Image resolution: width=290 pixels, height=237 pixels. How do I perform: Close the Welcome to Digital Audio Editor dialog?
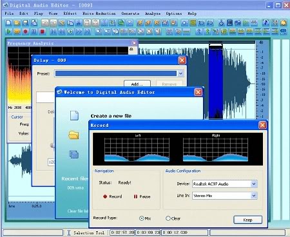click(x=198, y=92)
